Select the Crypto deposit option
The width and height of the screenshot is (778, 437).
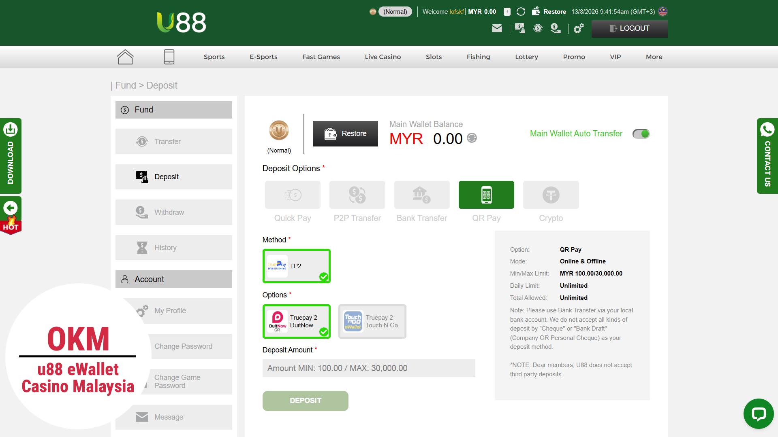(551, 195)
